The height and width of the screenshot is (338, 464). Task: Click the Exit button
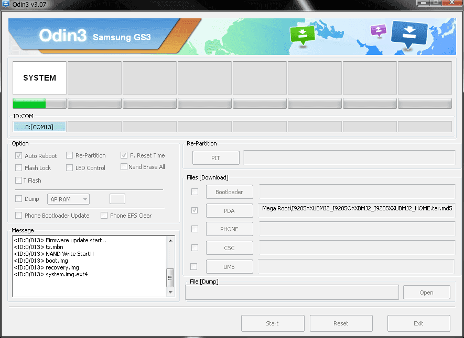click(x=419, y=323)
